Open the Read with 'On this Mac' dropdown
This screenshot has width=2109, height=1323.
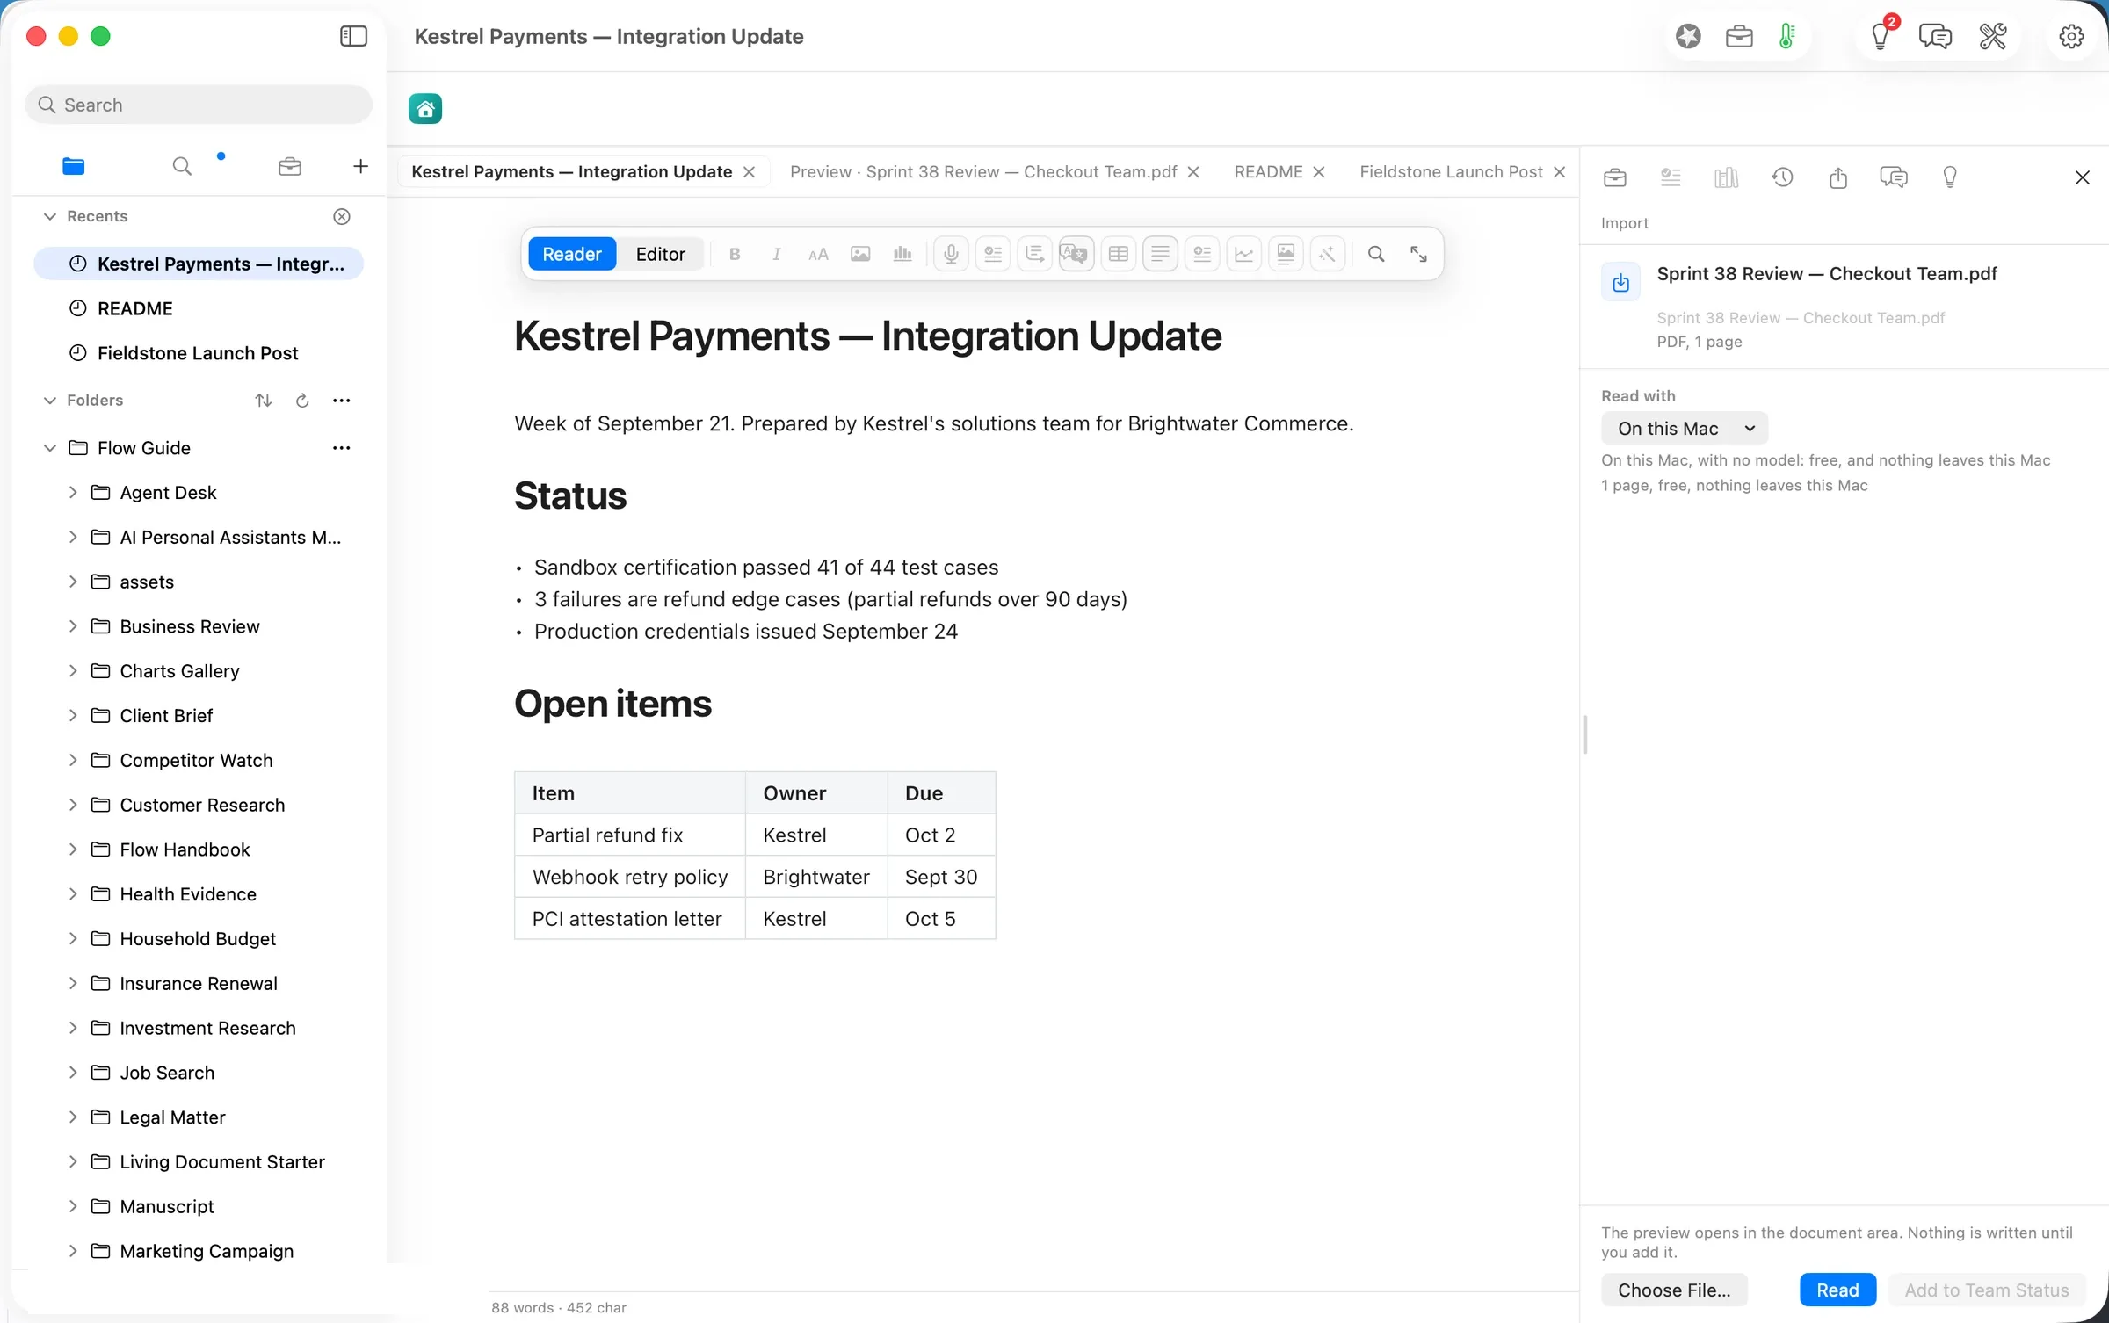click(x=1685, y=429)
